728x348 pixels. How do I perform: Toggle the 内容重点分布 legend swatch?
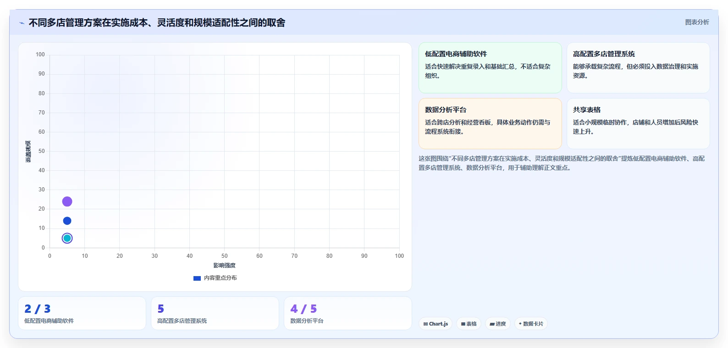[x=197, y=278]
